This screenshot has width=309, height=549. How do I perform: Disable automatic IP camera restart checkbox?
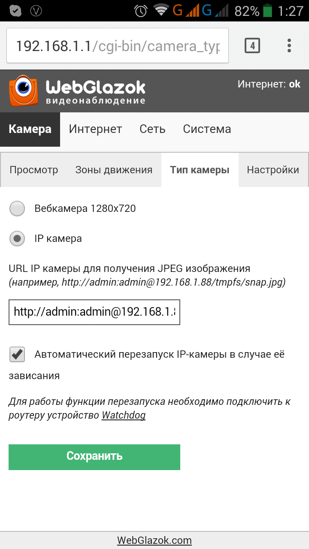[x=16, y=354]
